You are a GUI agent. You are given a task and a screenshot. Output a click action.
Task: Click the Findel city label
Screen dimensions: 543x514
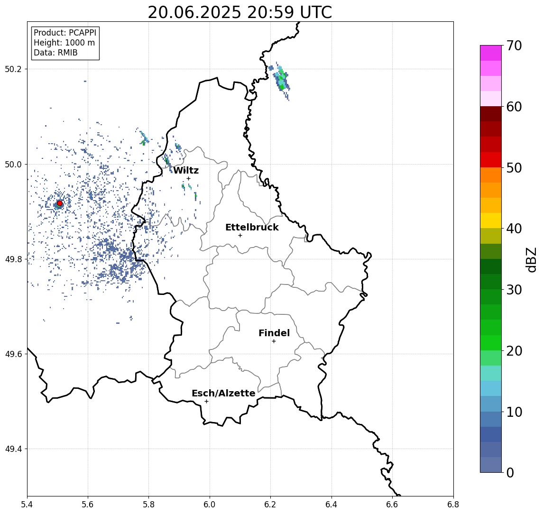tap(274, 333)
